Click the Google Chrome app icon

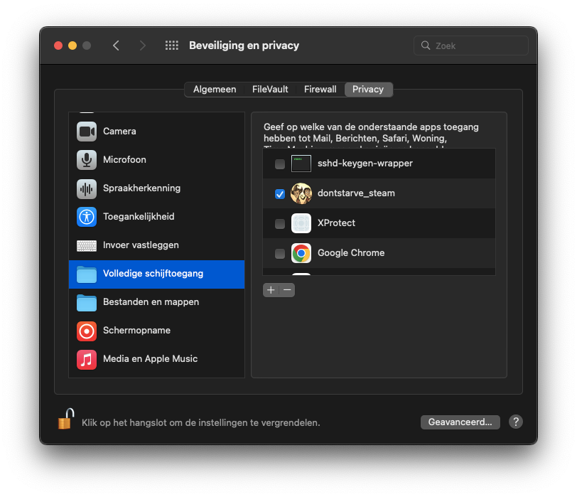point(301,253)
